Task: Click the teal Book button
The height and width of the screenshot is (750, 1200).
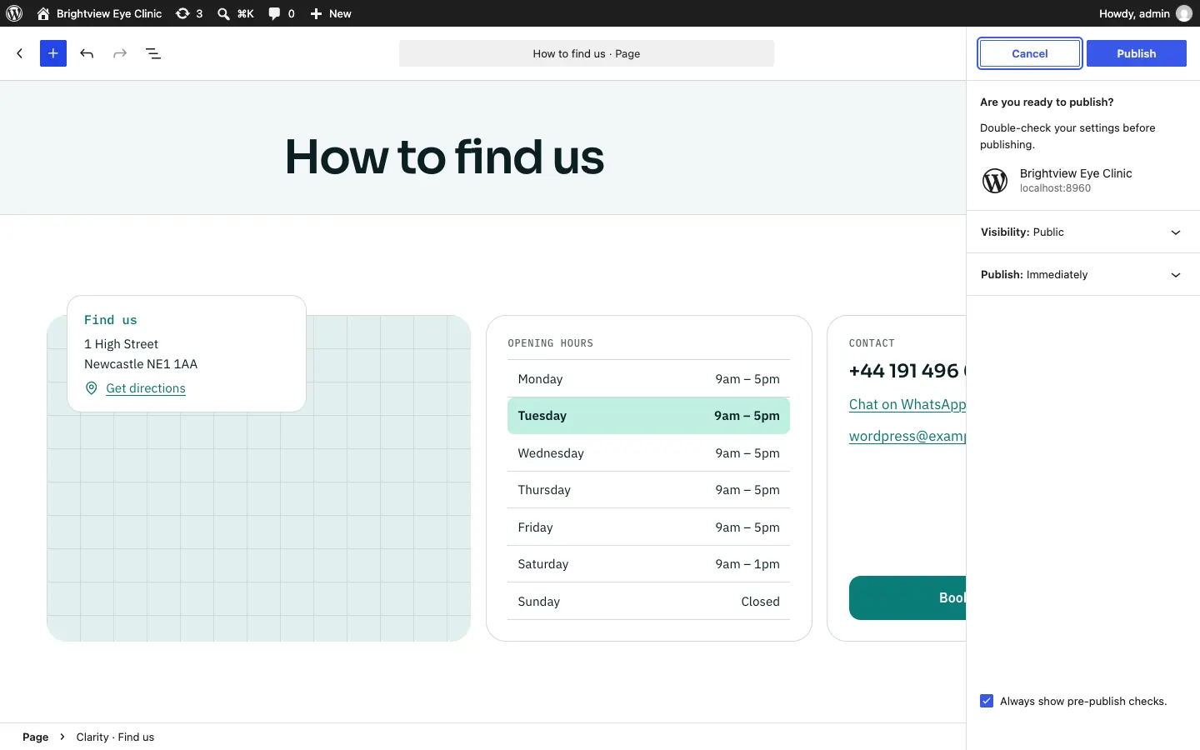Action: point(907,597)
